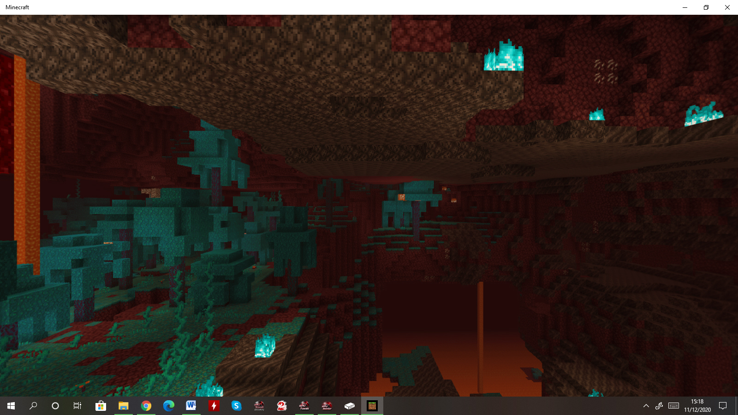Launch Cortana from the taskbar circle
The image size is (738, 415).
coord(55,406)
